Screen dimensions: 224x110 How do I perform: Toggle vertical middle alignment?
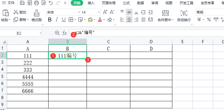pyautogui.click(x=129, y=12)
